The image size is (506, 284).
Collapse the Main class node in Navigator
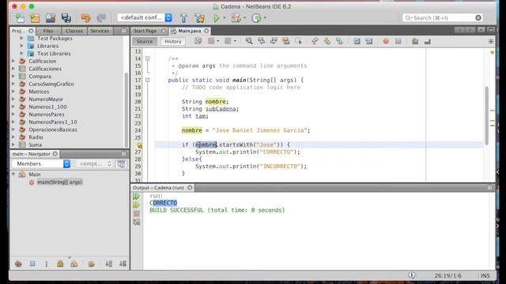(13, 174)
